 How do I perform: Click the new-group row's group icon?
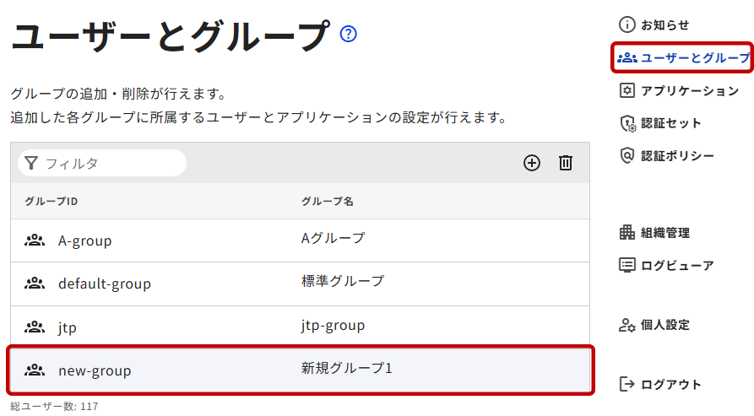point(35,370)
